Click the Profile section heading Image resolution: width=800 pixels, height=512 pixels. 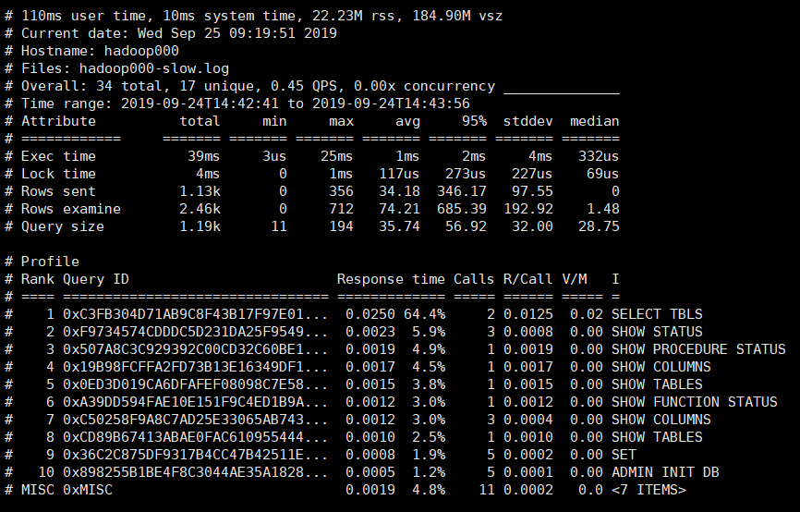[50, 262]
